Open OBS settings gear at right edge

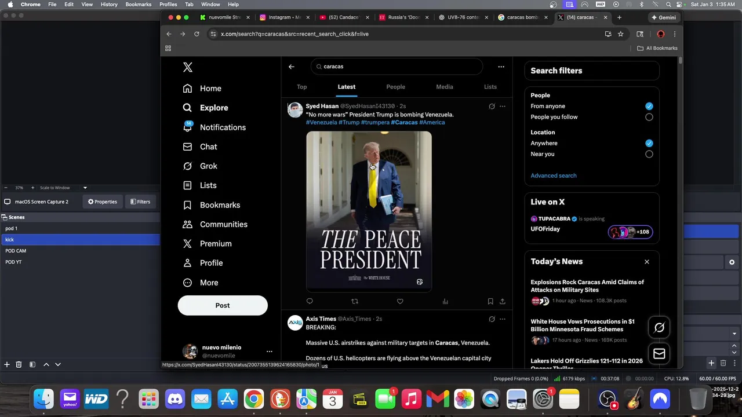tap(732, 262)
